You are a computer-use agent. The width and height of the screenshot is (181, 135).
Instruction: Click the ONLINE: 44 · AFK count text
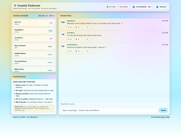pyautogui.click(x=46, y=16)
